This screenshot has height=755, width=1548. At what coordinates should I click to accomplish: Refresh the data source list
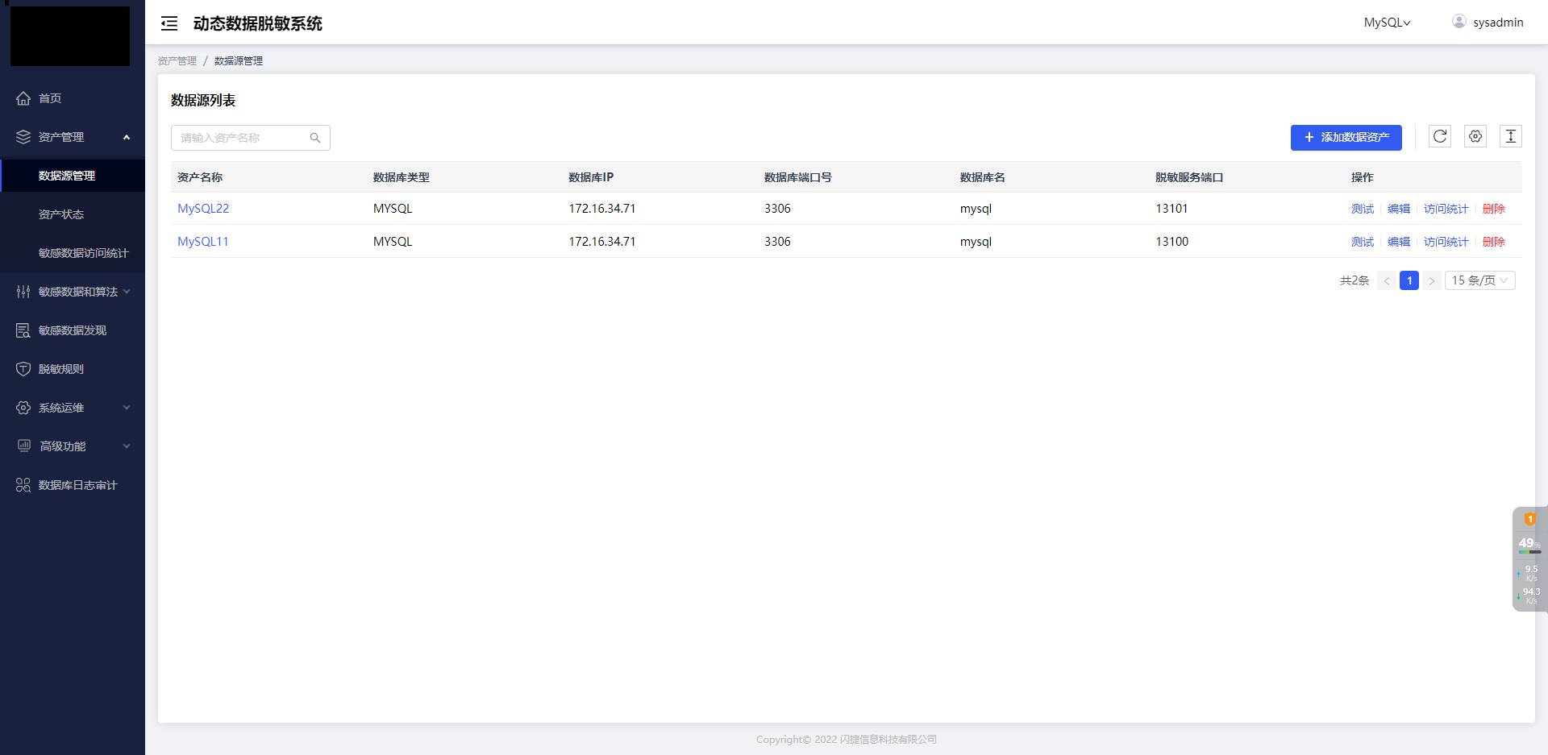coord(1440,136)
